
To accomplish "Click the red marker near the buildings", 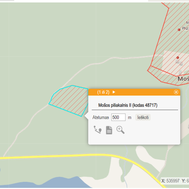I will (177, 58).
